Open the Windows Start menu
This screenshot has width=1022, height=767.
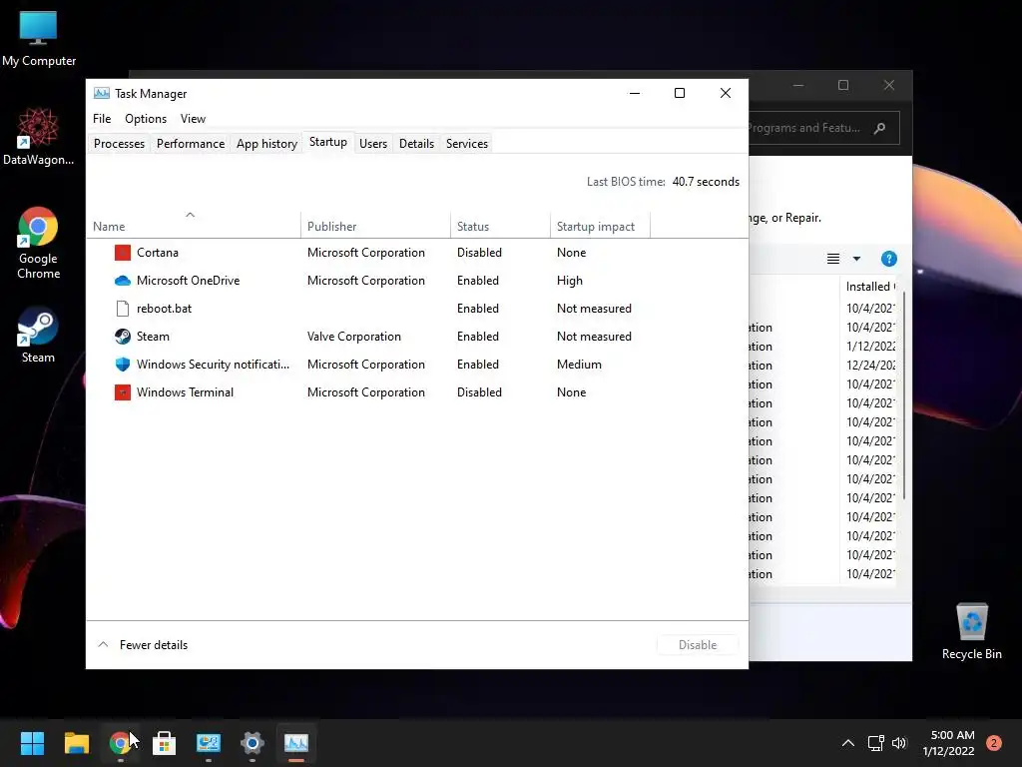32,743
